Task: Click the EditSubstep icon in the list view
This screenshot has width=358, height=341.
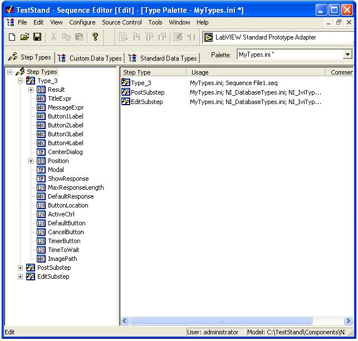Action: pos(126,101)
